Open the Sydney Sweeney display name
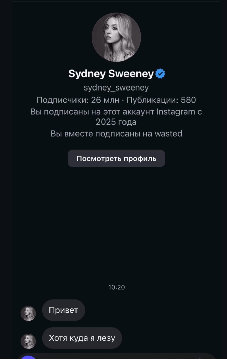The width and height of the screenshot is (227, 360). pyautogui.click(x=111, y=74)
